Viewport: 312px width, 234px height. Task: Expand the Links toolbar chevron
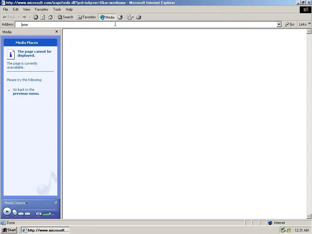pos(310,23)
